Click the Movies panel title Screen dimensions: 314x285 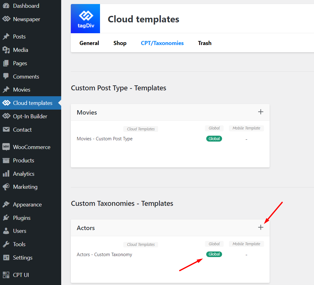click(87, 112)
